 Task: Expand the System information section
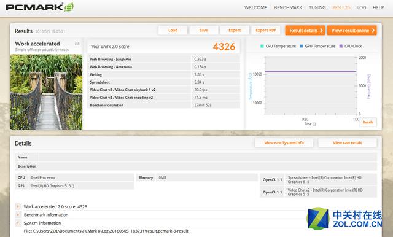coord(18,223)
